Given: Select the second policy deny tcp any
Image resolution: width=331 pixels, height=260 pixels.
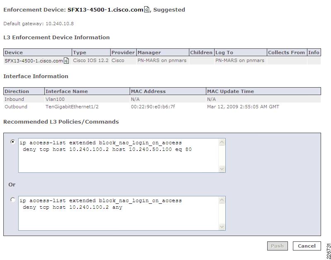Looking at the screenshot, I should coord(13,200).
